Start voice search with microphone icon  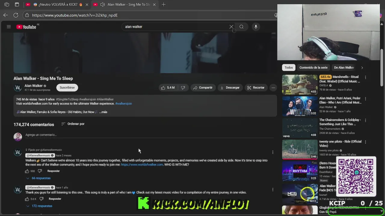pyautogui.click(x=256, y=27)
